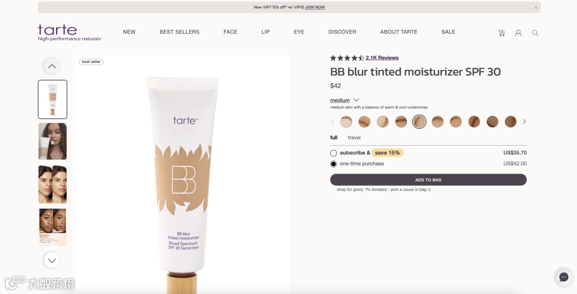
Task: Click ADD TO BAG button
Action: pos(428,180)
